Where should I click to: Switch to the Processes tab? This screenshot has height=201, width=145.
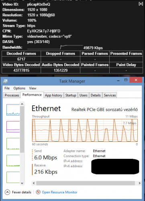pos(12,95)
